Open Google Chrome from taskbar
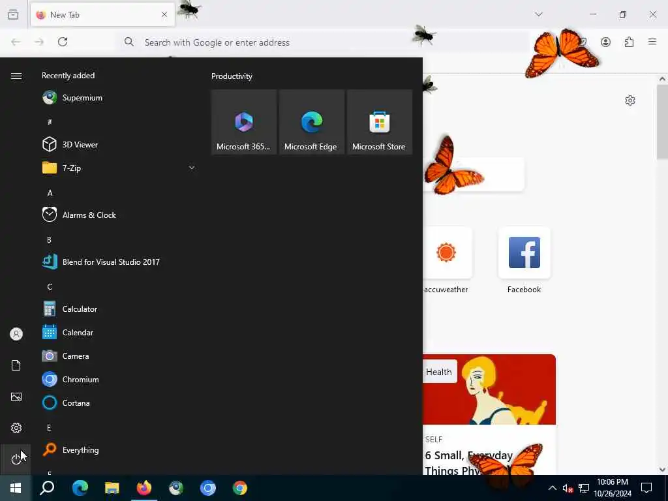The height and width of the screenshot is (501, 668). click(x=240, y=488)
